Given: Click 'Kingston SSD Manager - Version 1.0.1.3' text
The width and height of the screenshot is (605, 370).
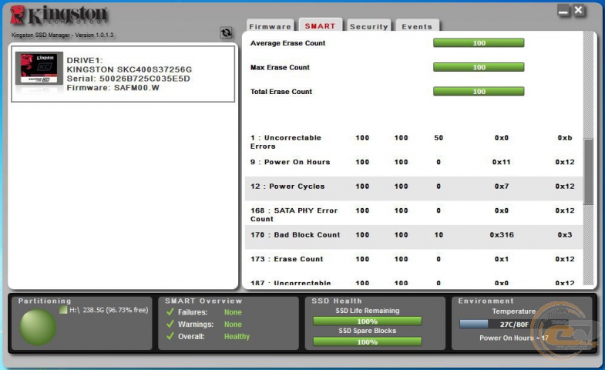Looking at the screenshot, I should (62, 35).
